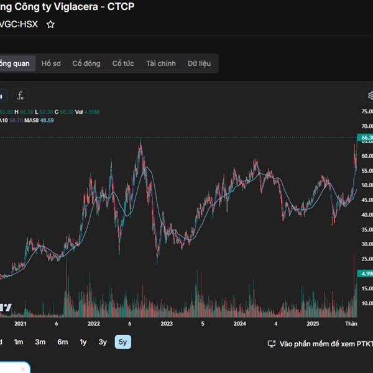373x373 pixels.
Task: Click the 2021 label on time axis
Action: (21, 323)
